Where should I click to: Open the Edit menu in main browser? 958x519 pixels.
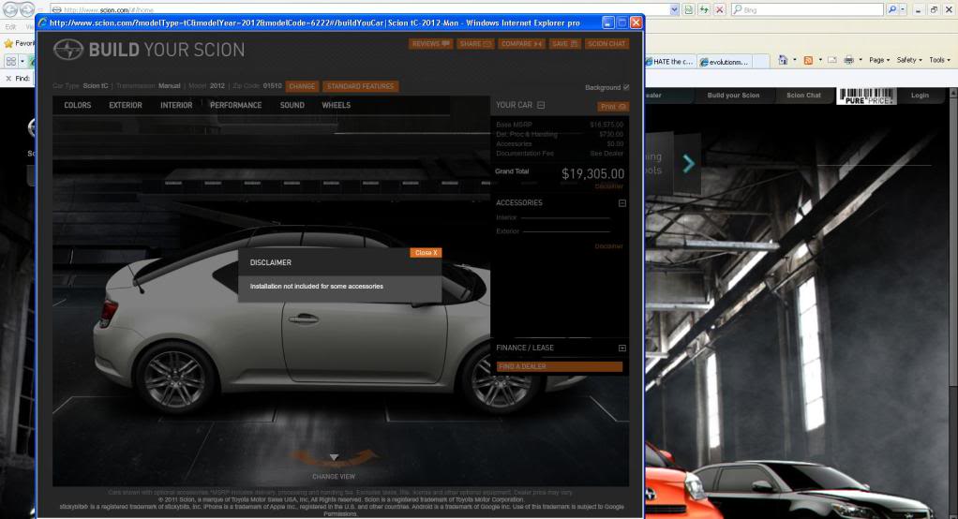[x=10, y=27]
